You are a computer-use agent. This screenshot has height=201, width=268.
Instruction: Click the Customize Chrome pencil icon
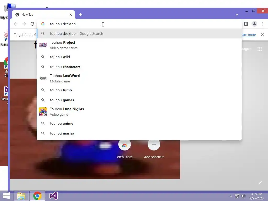(x=260, y=183)
